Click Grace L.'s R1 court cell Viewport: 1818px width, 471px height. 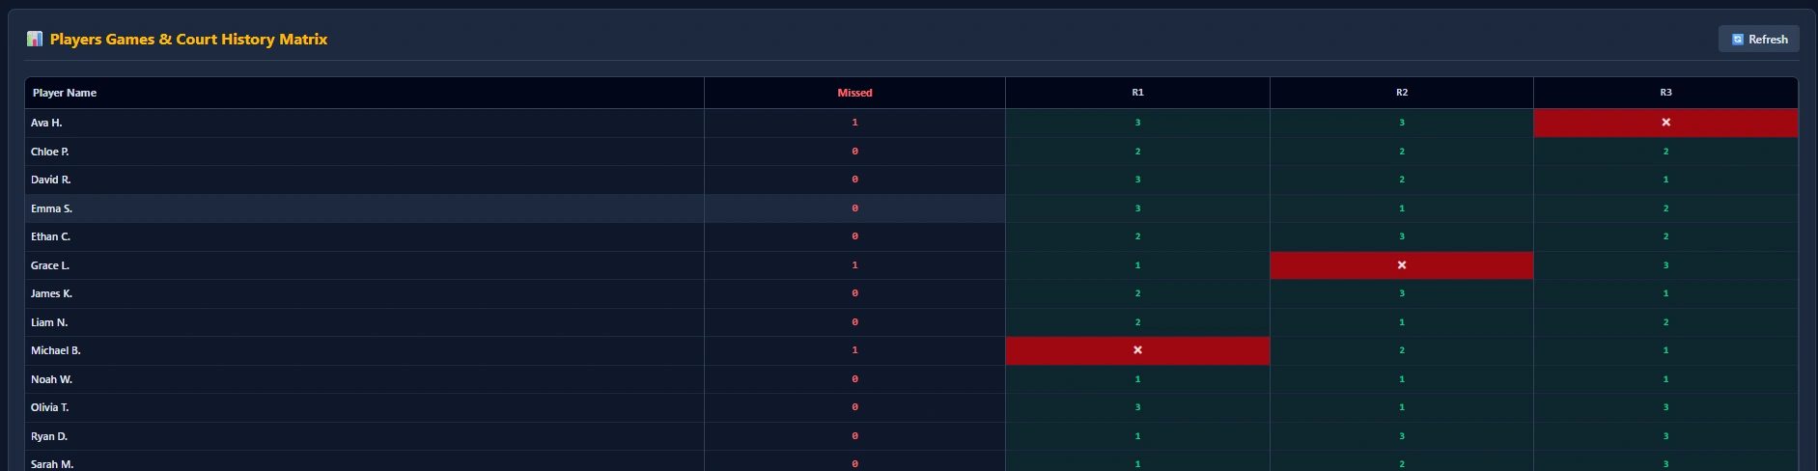coord(1137,265)
